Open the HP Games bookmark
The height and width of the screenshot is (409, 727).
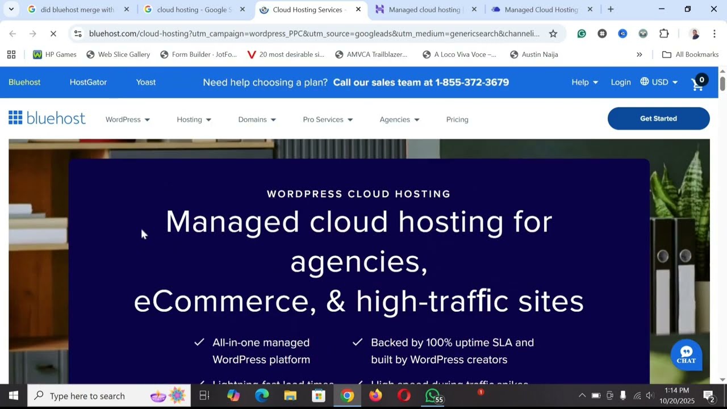55,55
